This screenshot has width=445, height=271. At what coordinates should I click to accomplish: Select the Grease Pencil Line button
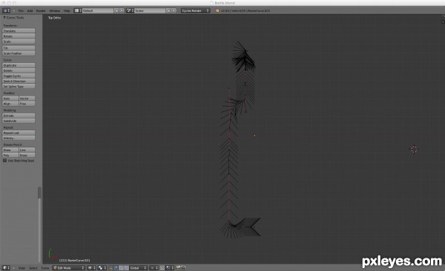pos(27,150)
